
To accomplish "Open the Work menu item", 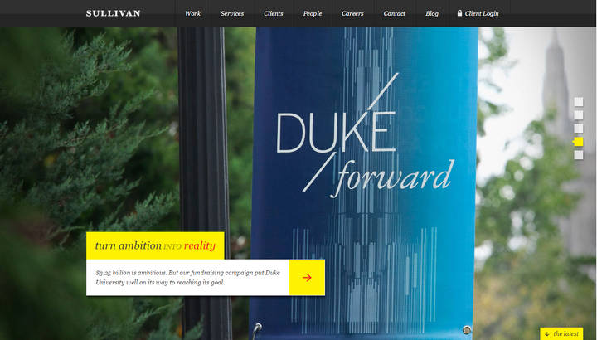I will click(192, 13).
